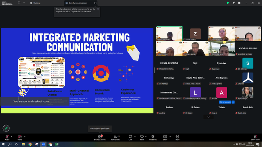Click the infographic image on the shared slide

(x=41, y=72)
